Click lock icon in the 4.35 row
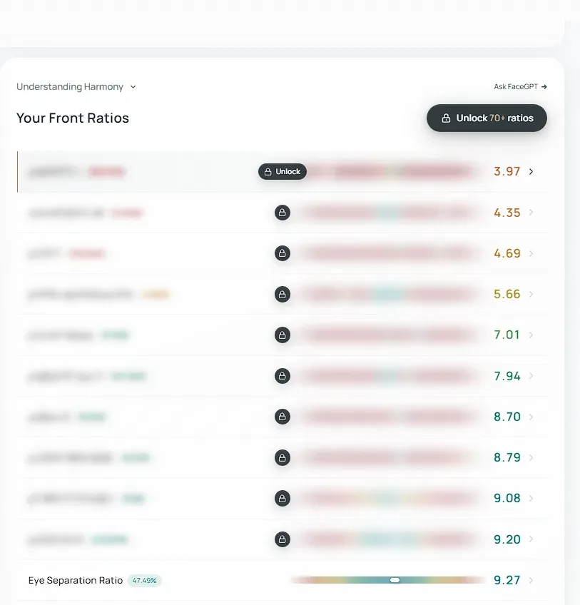The width and height of the screenshot is (580, 605). click(283, 213)
